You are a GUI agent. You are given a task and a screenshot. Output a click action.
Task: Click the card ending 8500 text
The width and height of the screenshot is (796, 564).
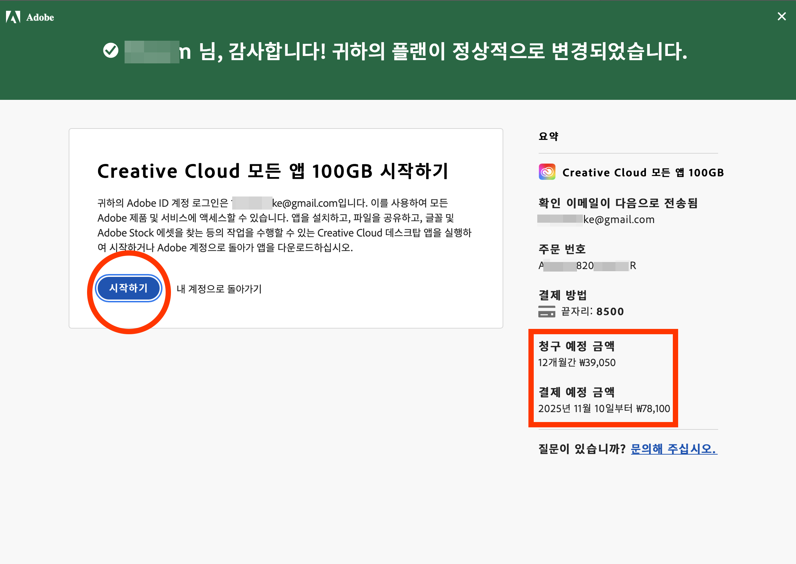592,312
